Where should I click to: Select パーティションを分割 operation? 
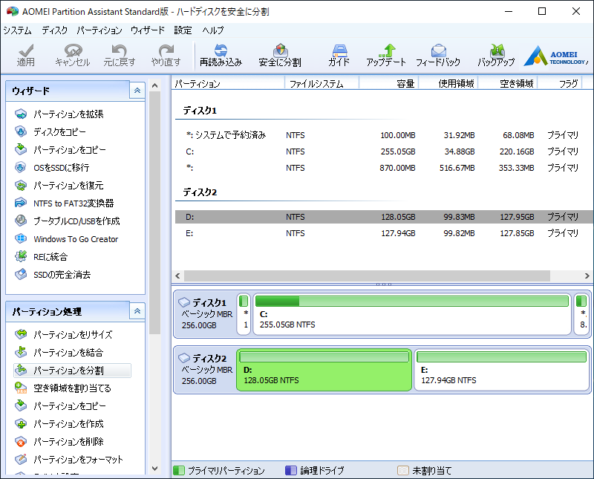72,371
